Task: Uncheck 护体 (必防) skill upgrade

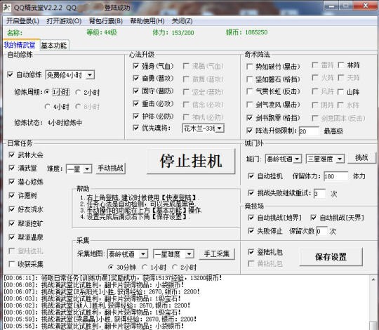Action: (136, 116)
